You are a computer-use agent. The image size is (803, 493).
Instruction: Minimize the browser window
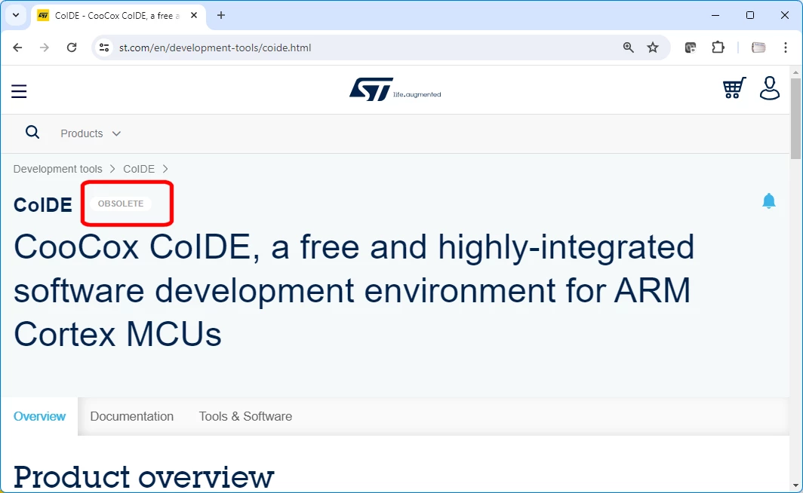click(x=715, y=15)
